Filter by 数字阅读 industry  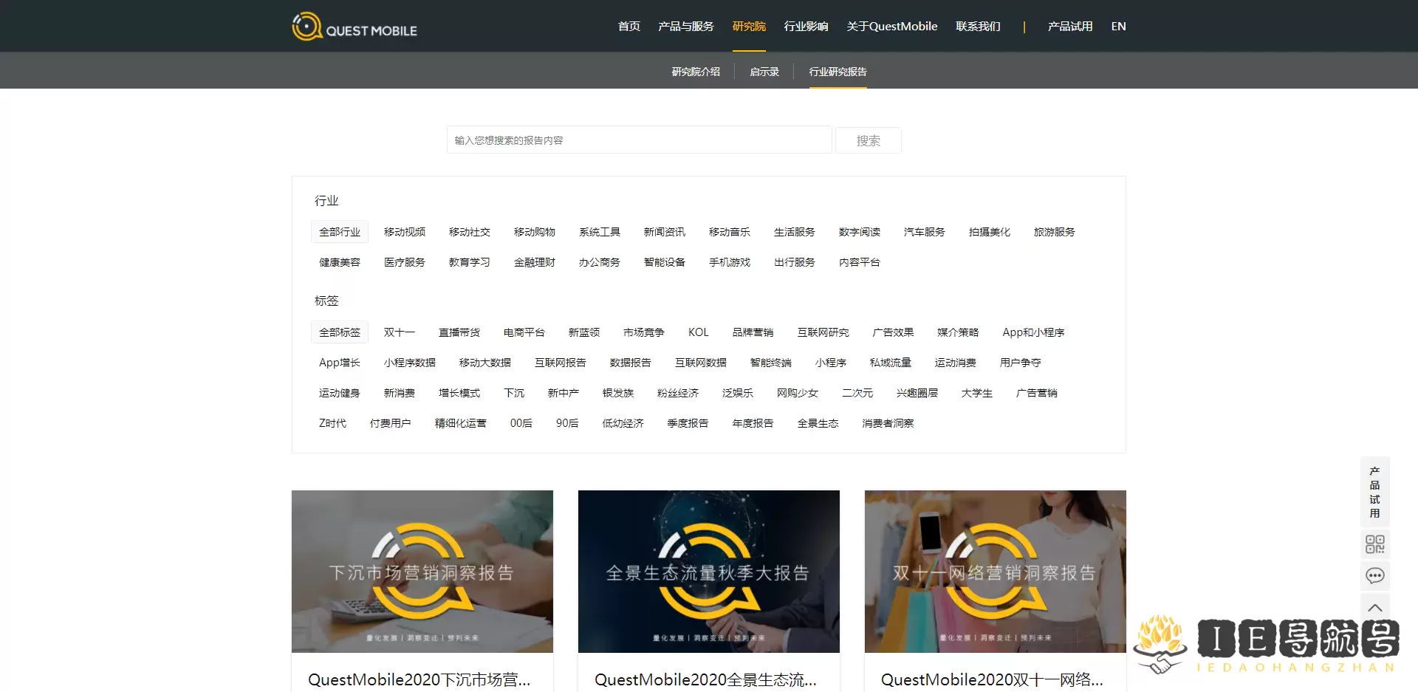tap(860, 232)
